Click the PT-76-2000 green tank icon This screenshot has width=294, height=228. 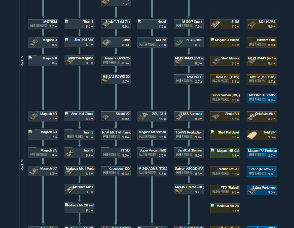point(179,43)
